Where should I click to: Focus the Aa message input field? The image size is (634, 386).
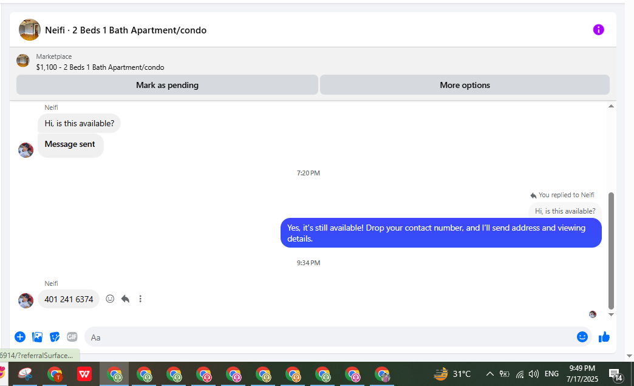point(330,337)
